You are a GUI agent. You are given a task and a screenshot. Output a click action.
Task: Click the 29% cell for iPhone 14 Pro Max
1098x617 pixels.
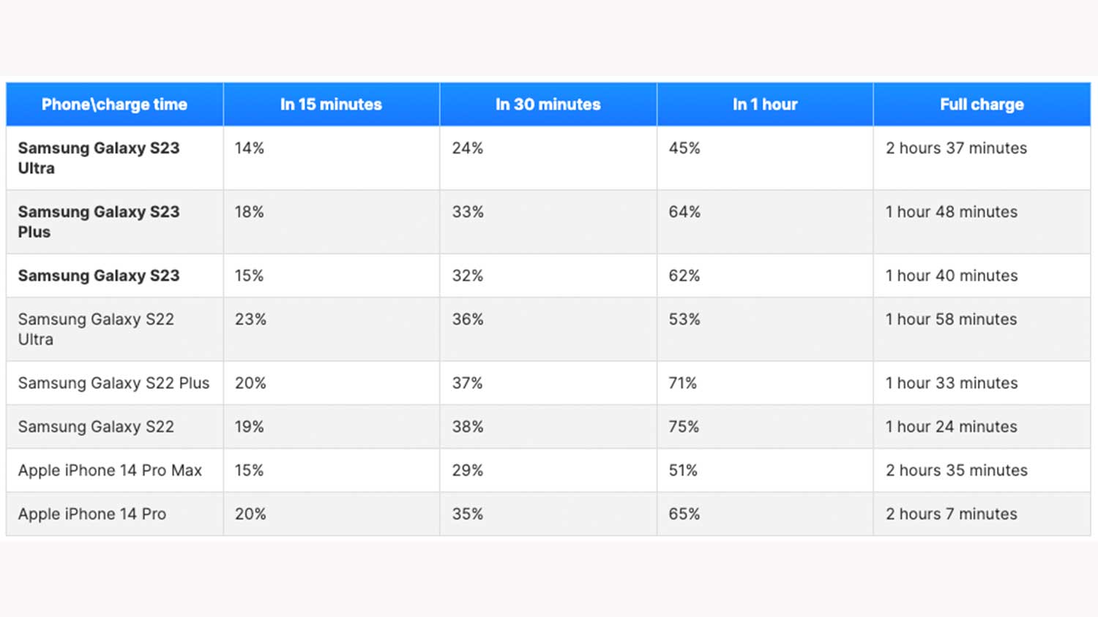pyautogui.click(x=468, y=470)
